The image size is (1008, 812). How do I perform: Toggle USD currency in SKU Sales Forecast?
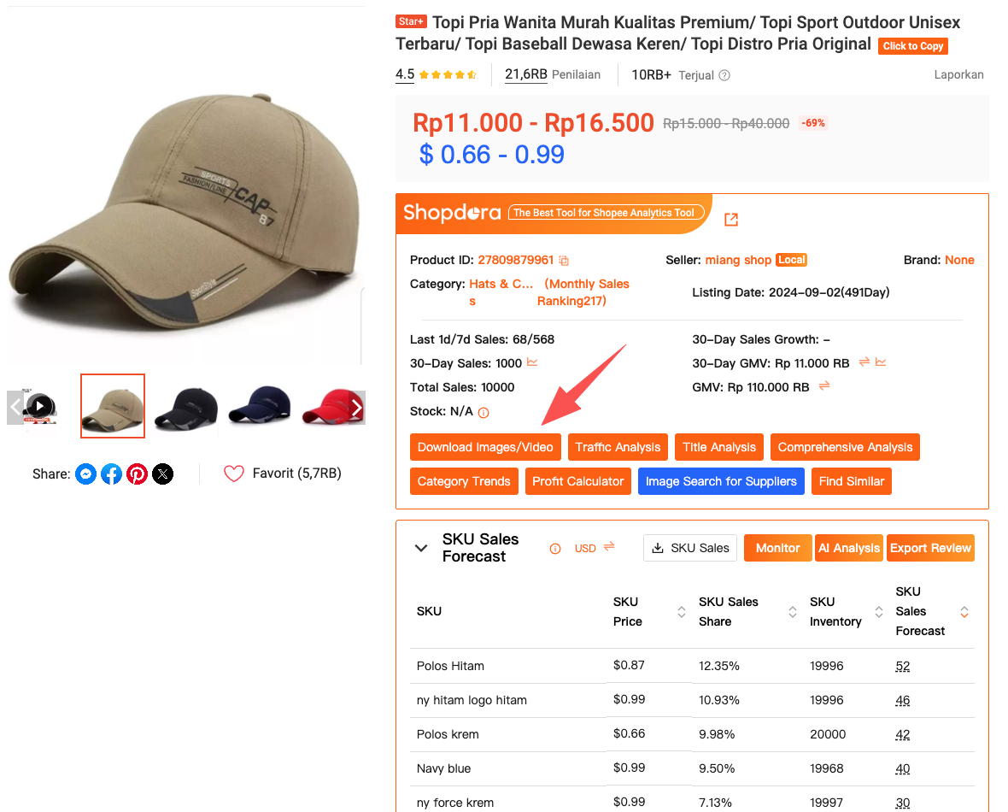608,547
